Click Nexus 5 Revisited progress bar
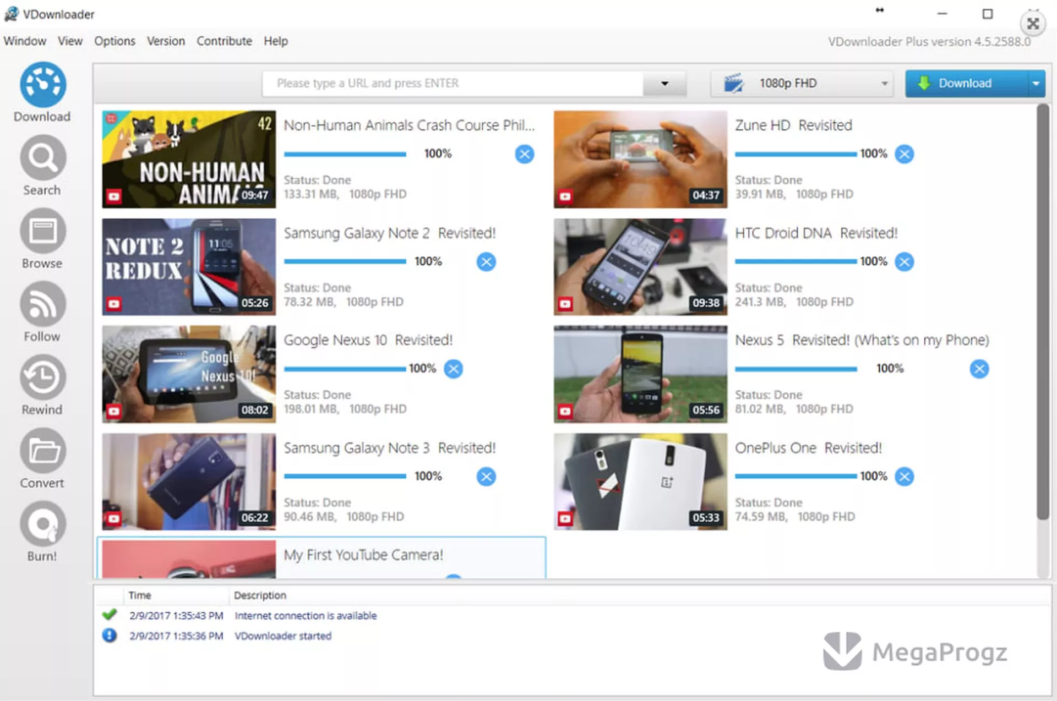 pos(796,369)
